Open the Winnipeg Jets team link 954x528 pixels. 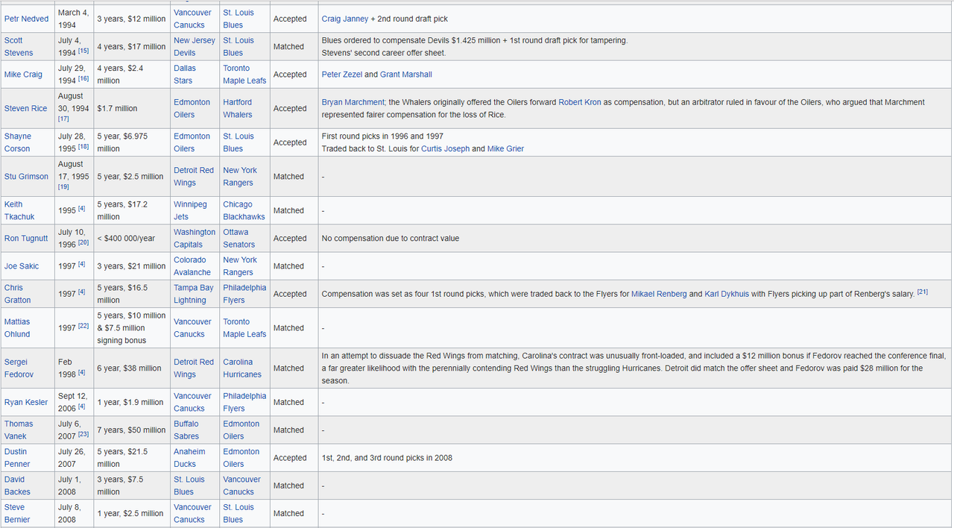tap(191, 210)
